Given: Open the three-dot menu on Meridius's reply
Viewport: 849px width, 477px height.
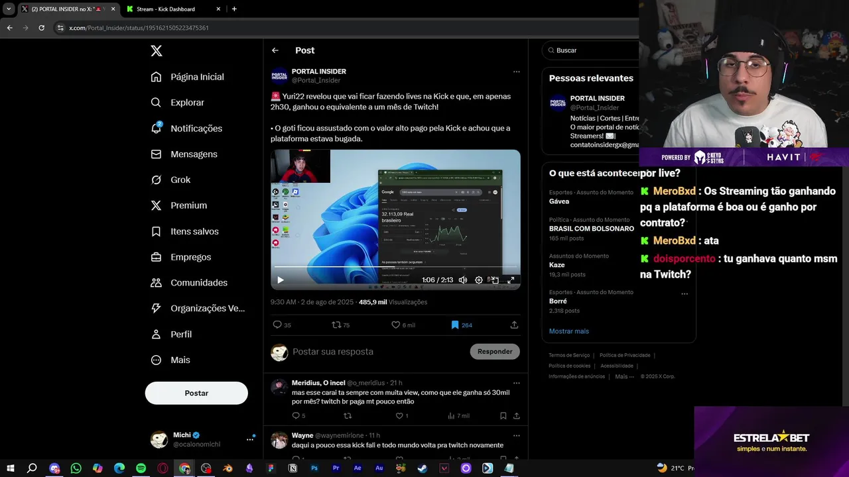Looking at the screenshot, I should (516, 383).
